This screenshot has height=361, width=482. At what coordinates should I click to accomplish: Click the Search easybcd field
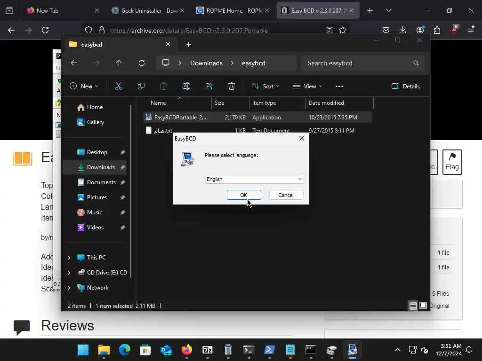point(363,63)
